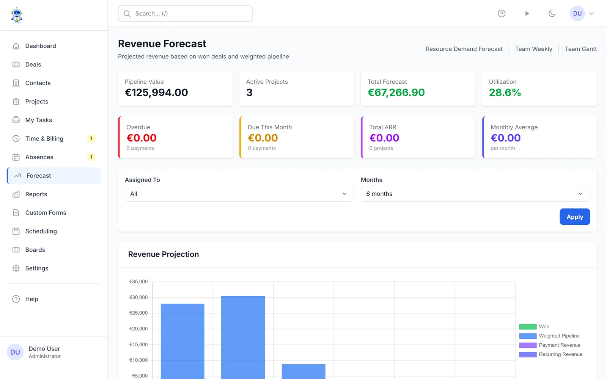Image resolution: width=607 pixels, height=379 pixels.
Task: Click the Apply button
Action: (575, 217)
